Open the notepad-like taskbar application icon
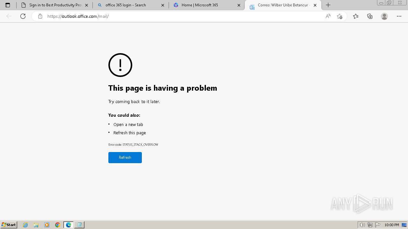 (x=79, y=225)
